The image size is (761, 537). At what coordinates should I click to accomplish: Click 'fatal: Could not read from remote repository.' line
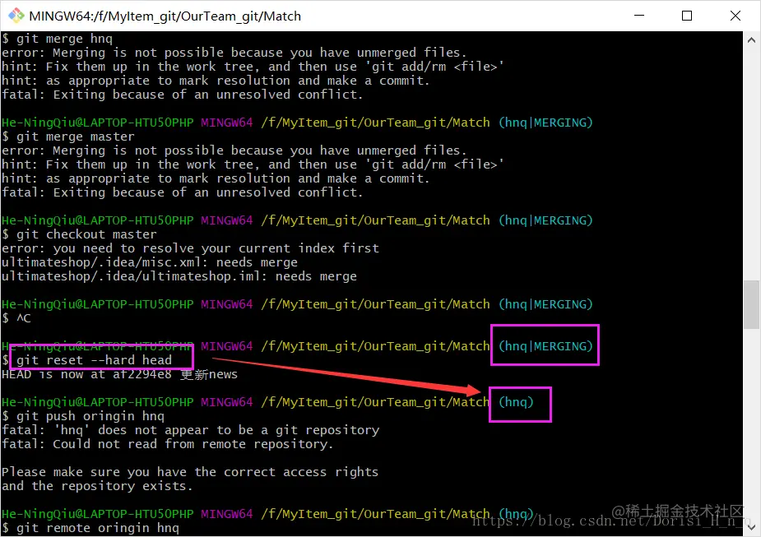coord(168,444)
